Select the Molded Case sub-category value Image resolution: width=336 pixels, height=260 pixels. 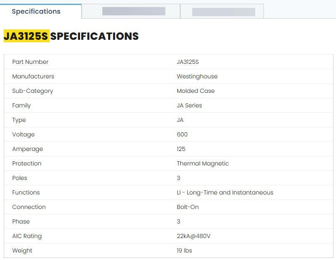pos(196,91)
